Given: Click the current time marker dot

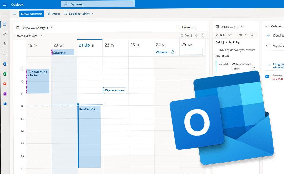Looking at the screenshot, I should click(x=78, y=104).
